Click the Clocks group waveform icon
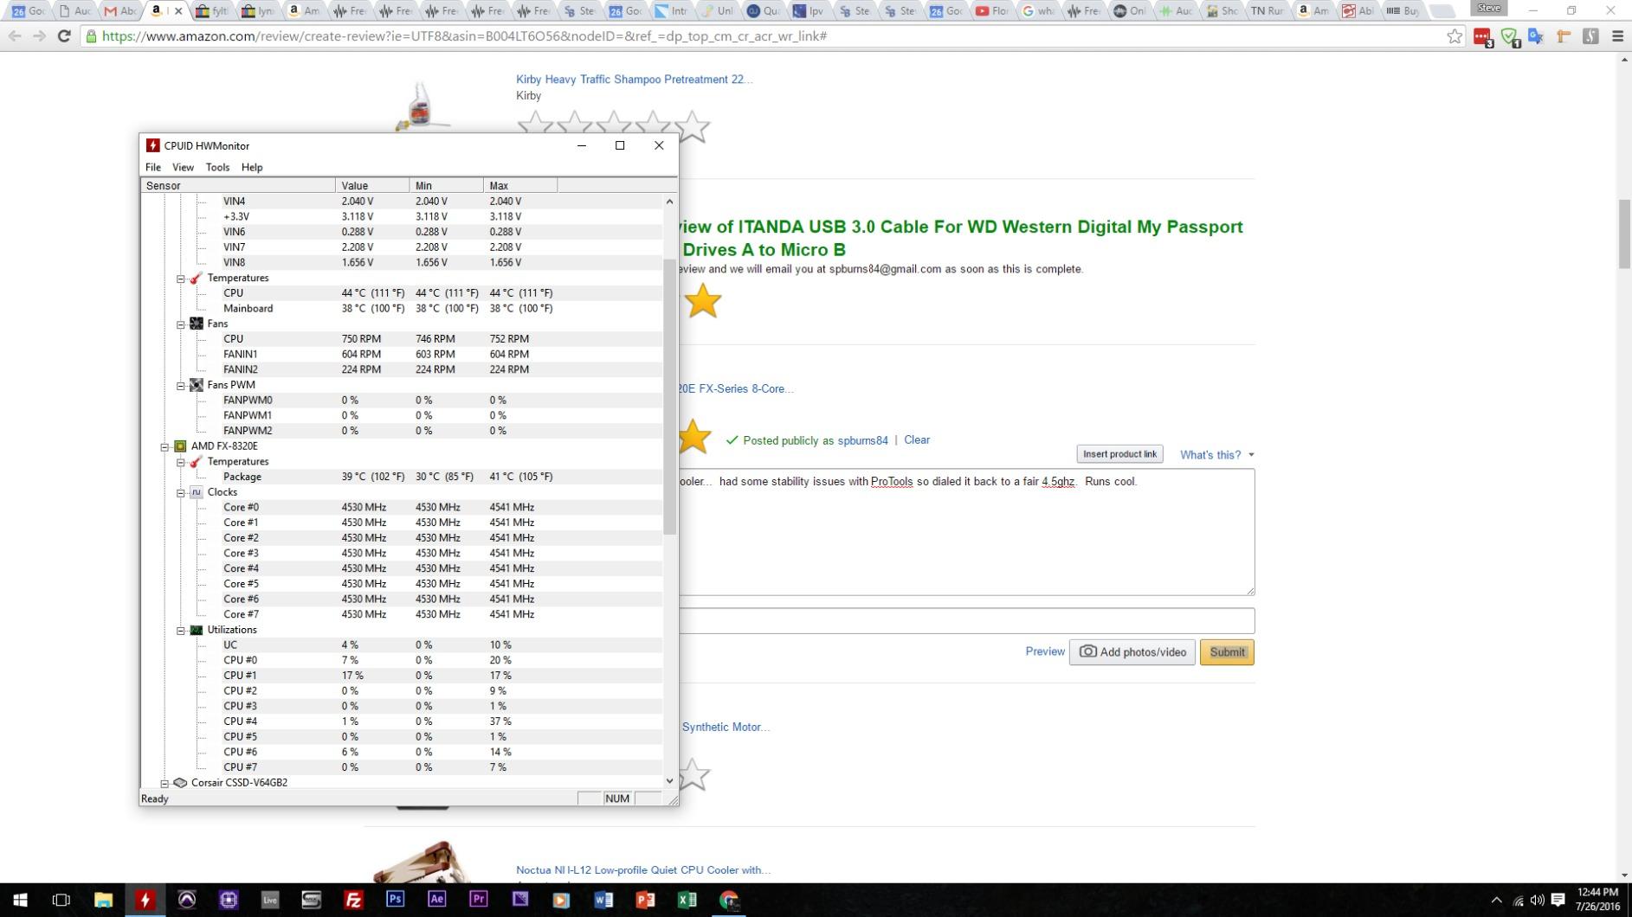 tap(197, 492)
